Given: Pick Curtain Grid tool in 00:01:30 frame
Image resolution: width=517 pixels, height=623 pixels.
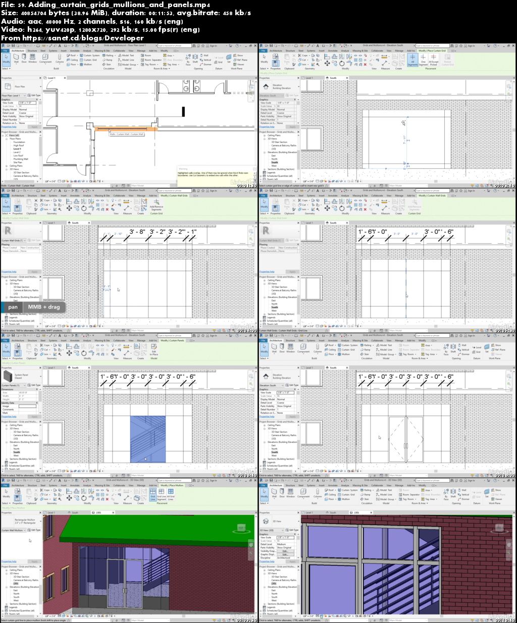Looking at the screenshot, I should pos(89,60).
